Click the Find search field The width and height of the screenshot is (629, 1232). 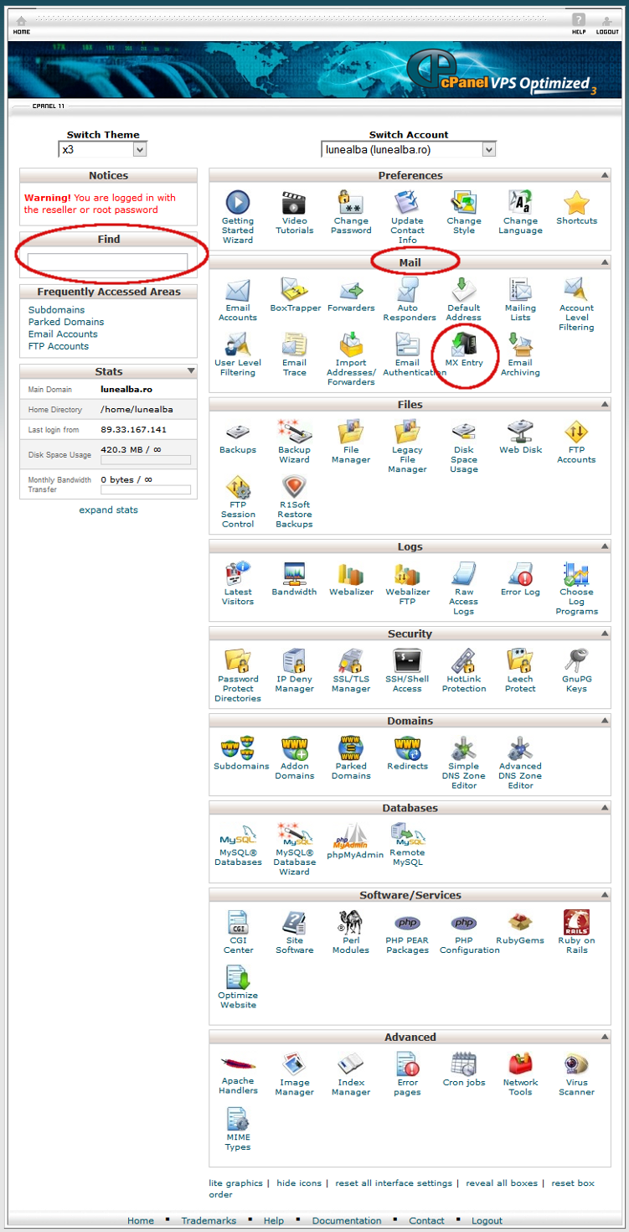point(108,261)
